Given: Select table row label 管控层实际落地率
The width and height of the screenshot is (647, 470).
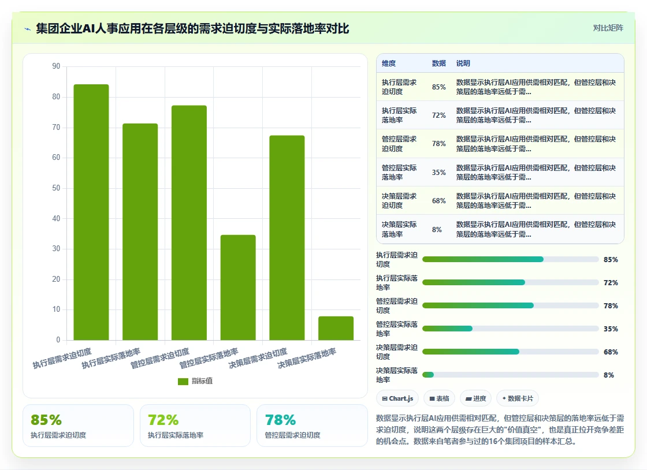Looking at the screenshot, I should [399, 172].
